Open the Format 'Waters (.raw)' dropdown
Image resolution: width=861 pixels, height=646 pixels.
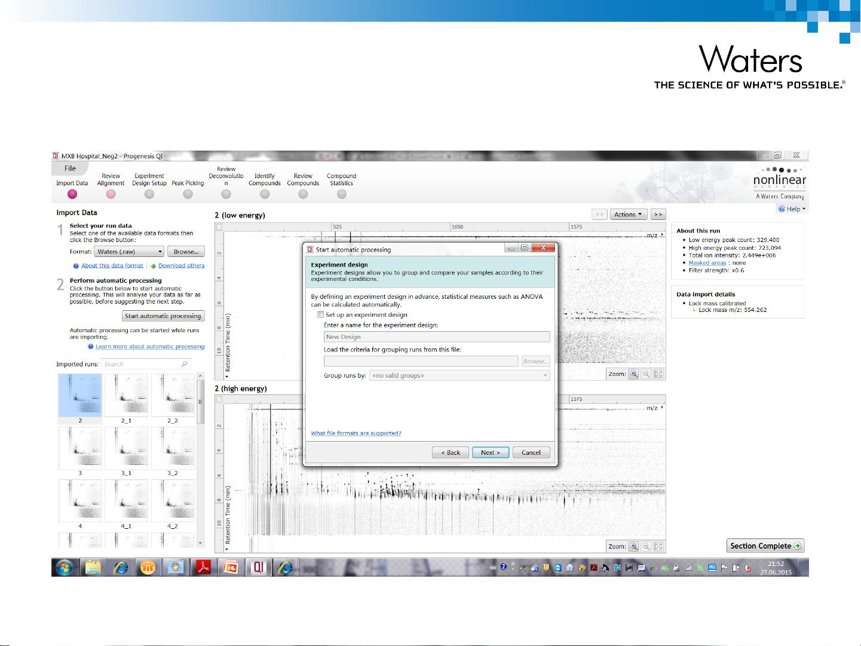coord(129,252)
